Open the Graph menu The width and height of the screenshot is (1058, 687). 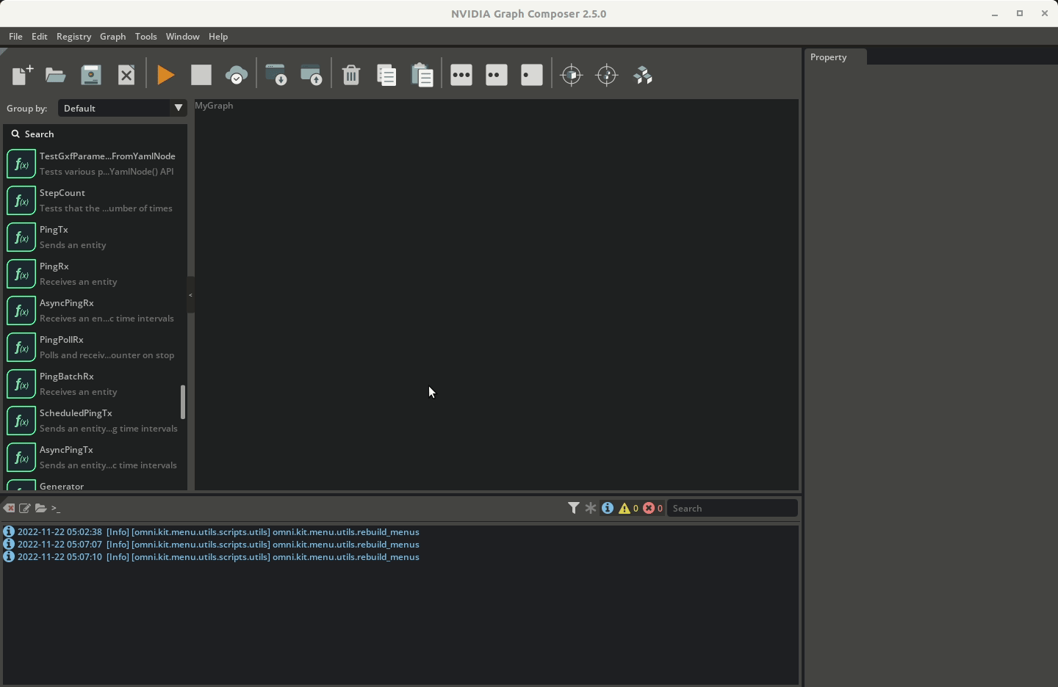(x=113, y=37)
